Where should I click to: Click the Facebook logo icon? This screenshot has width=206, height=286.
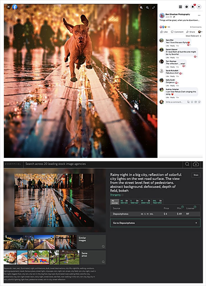[15, 7]
